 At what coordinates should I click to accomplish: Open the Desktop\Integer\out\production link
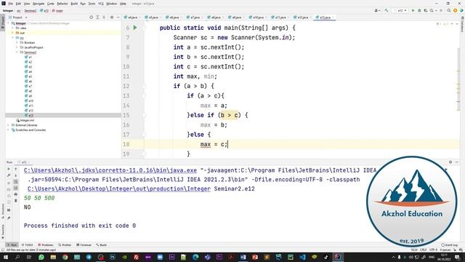[119, 188]
